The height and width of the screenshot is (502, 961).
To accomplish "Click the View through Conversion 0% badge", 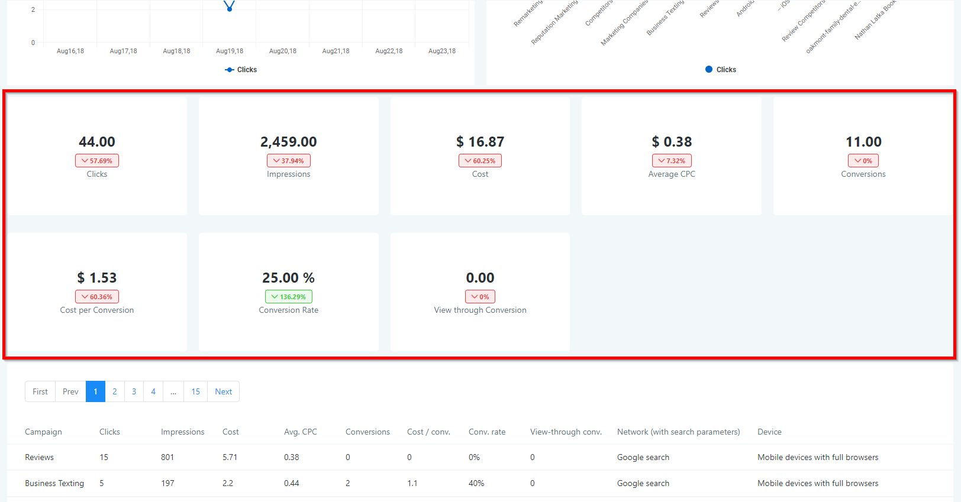I will coord(480,297).
